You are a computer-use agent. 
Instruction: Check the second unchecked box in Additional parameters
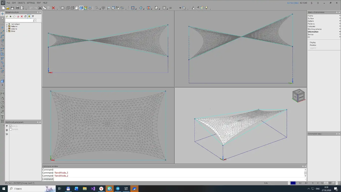[11, 129]
